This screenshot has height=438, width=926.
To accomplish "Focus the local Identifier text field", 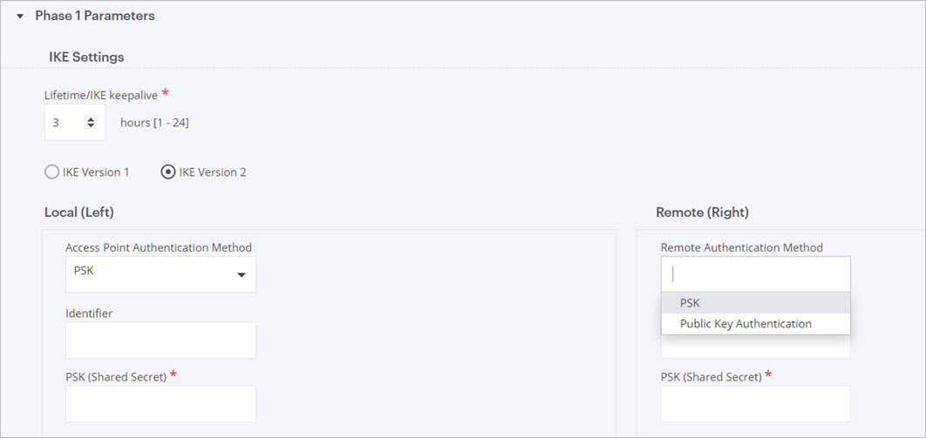I will (160, 340).
